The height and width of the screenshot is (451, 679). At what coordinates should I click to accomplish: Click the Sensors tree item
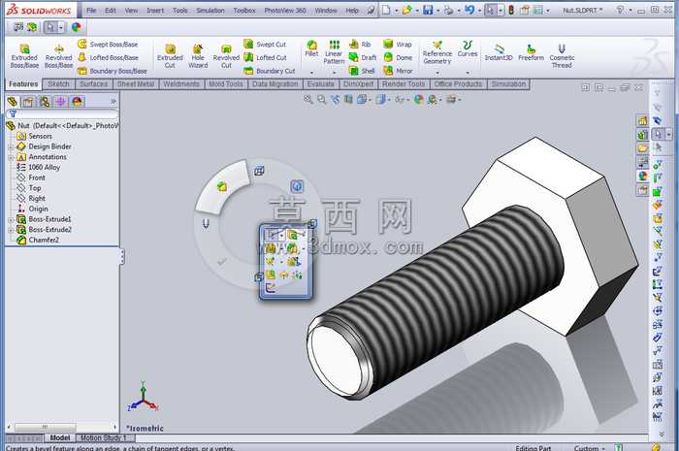click(x=35, y=136)
